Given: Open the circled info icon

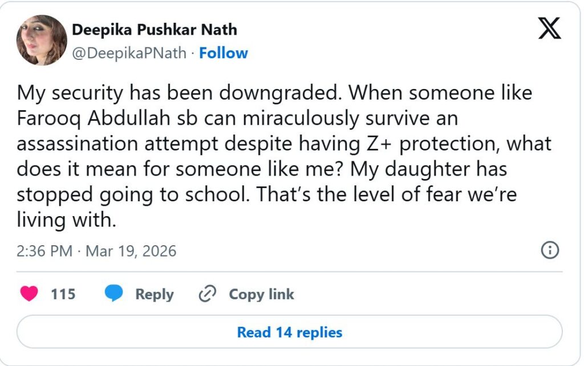Looking at the screenshot, I should [549, 250].
